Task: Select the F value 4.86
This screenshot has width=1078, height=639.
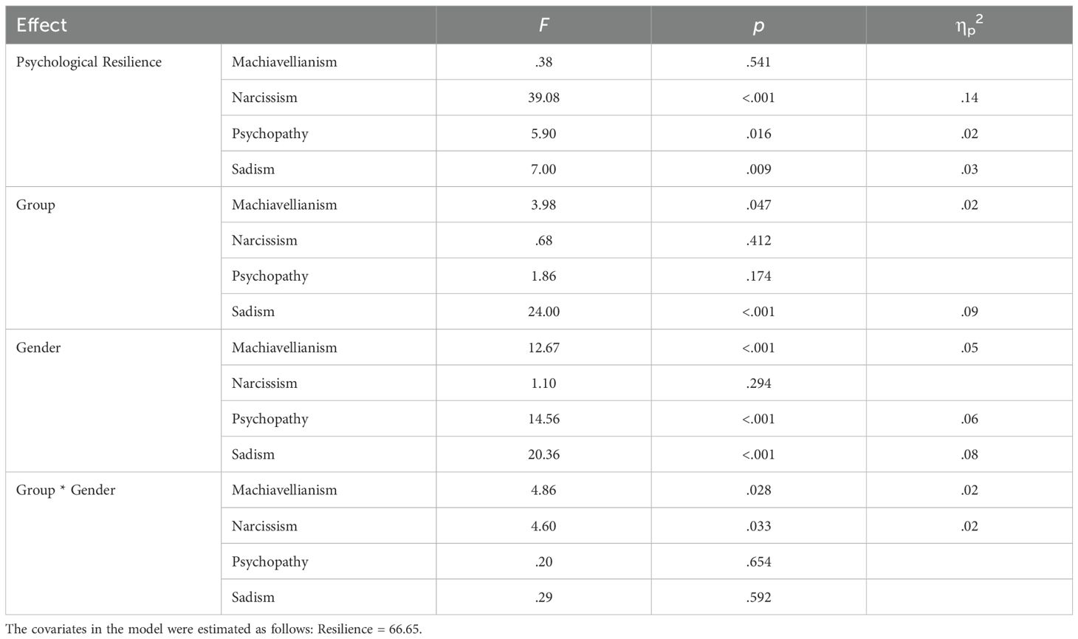Action: pyautogui.click(x=543, y=491)
